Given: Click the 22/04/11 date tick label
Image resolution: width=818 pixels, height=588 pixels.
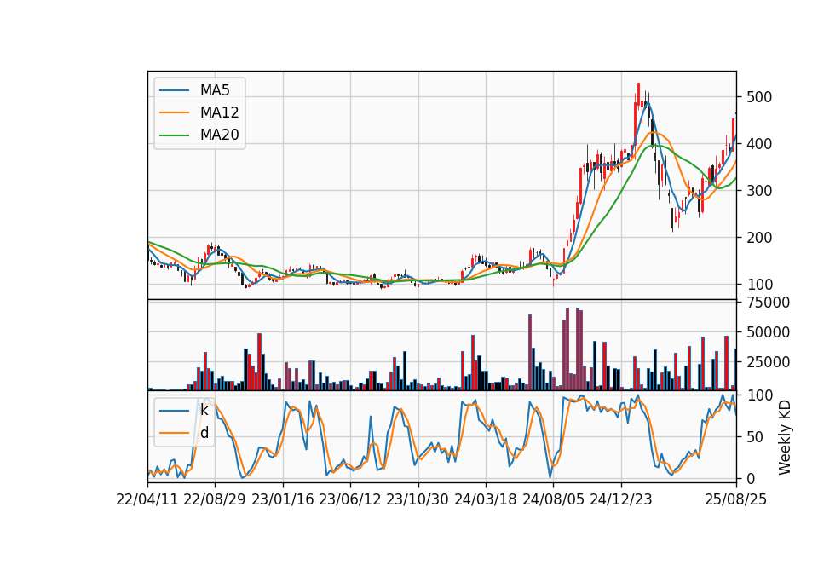Looking at the screenshot, I should click(x=147, y=499).
